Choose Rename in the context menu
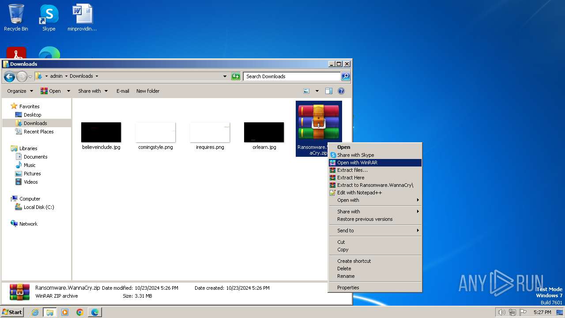565x318 pixels. coord(375,276)
